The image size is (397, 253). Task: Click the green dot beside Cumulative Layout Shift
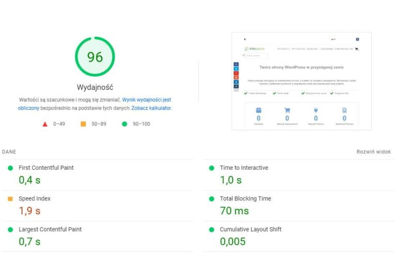[211, 230]
